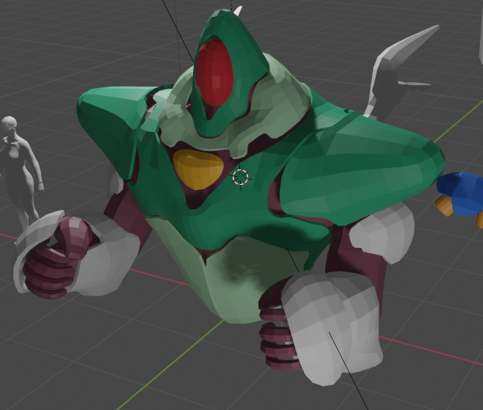Select the blue object beside the robot's shoulder
Image resolution: width=483 pixels, height=410 pixels.
coord(462,194)
